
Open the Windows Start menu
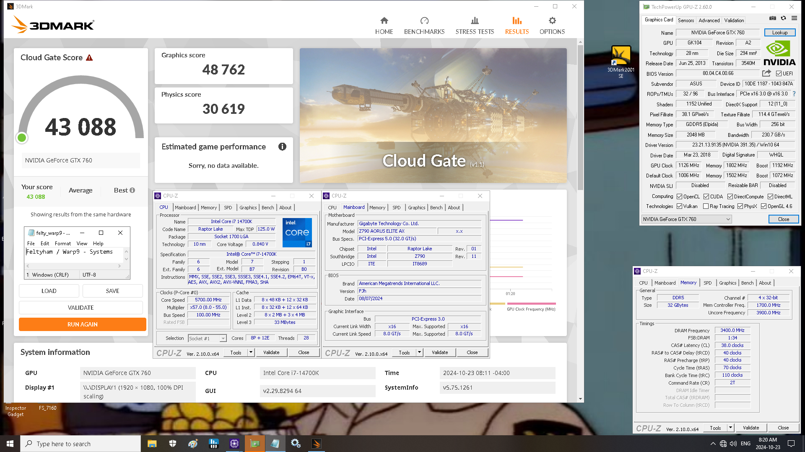tap(10, 444)
